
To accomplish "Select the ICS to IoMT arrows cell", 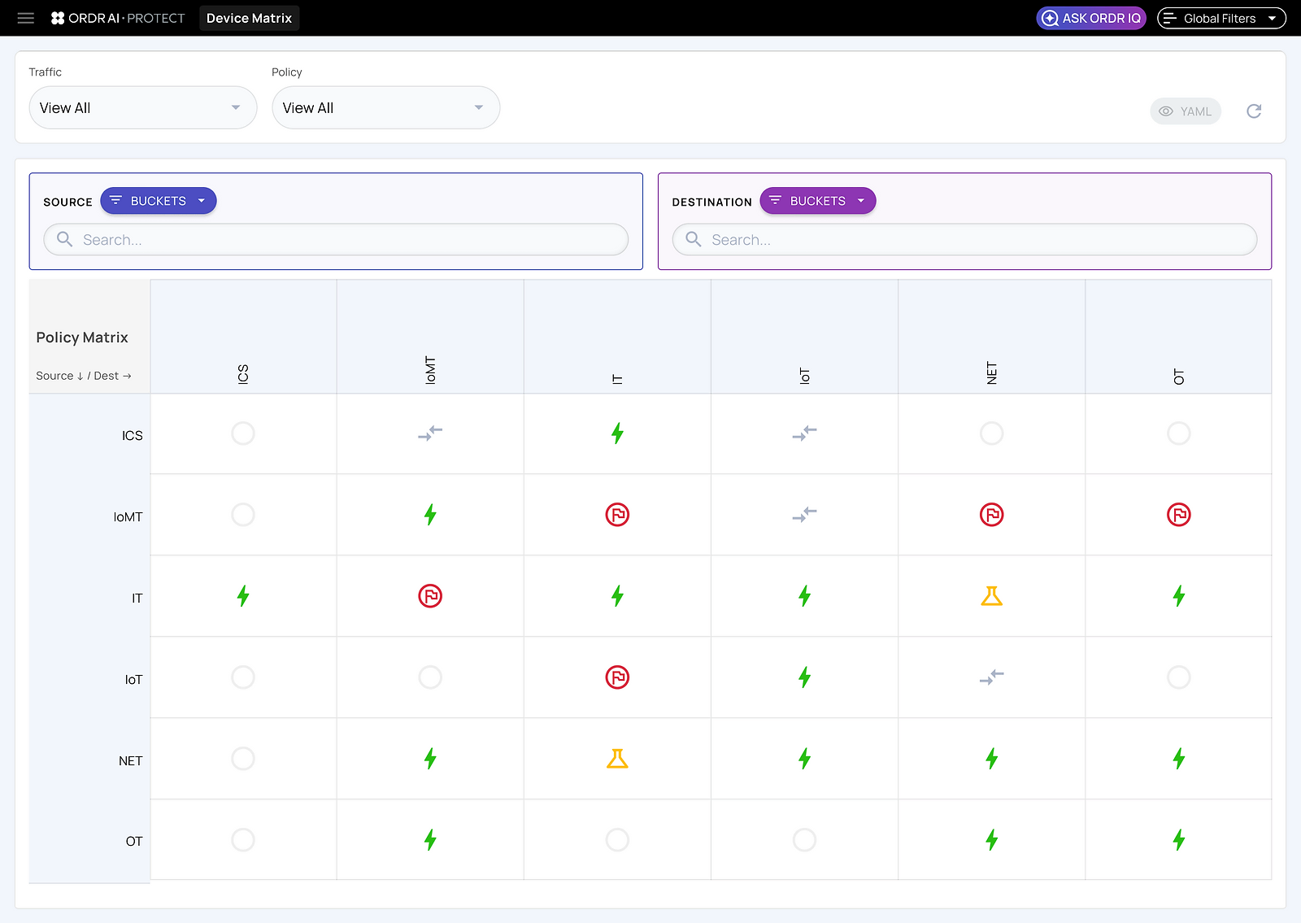I will 430,433.
